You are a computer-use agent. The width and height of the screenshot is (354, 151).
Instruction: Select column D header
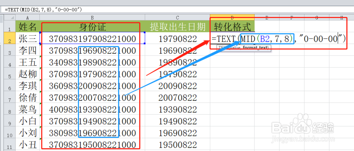point(232,18)
